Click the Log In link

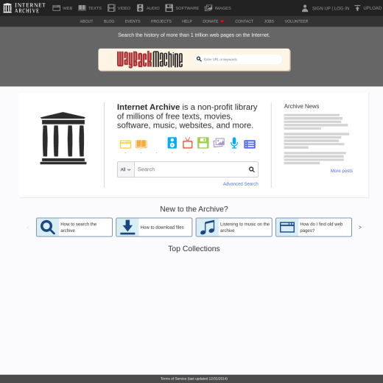tap(342, 8)
